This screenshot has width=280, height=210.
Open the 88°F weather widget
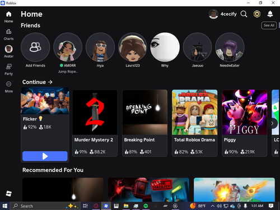198,206
